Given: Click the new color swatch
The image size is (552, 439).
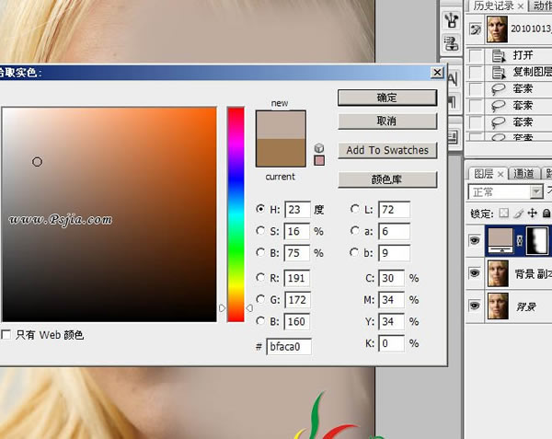Looking at the screenshot, I should pyautogui.click(x=281, y=124).
